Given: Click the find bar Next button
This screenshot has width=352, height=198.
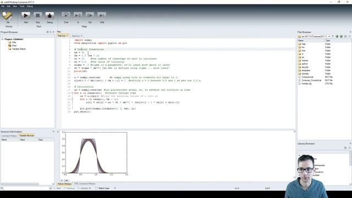Looking at the screenshot, I should pyautogui.click(x=57, y=188).
